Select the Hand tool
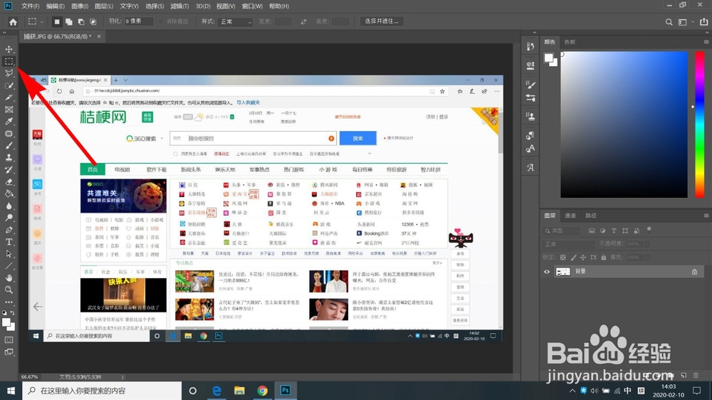Viewport: 712px width, 400px height. [9, 278]
